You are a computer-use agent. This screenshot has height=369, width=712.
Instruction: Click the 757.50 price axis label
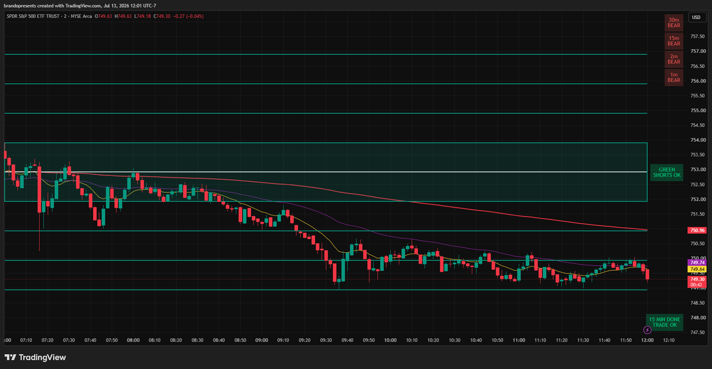[698, 37]
